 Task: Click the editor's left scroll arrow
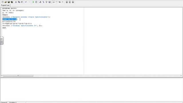(2, 76)
